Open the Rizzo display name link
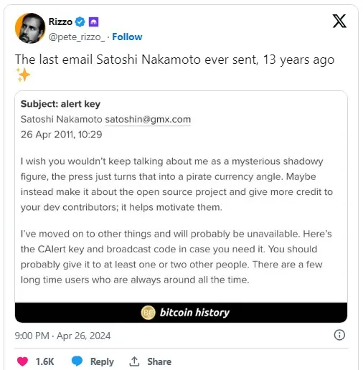The height and width of the screenshot is (370, 363). pos(60,22)
